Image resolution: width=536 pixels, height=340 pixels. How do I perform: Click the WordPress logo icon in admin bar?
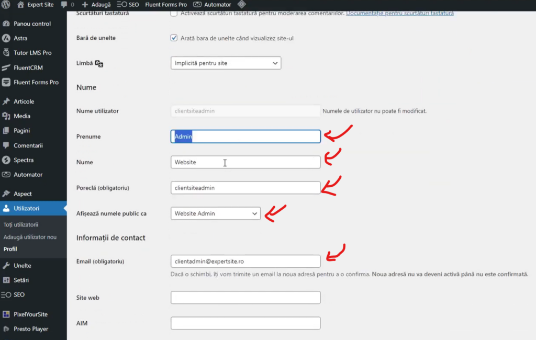[6, 5]
